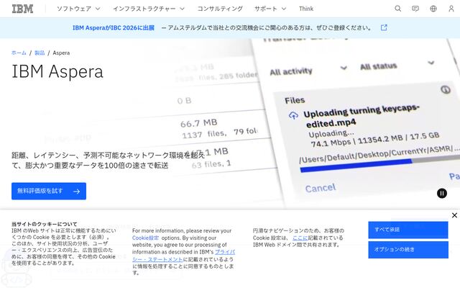Open the ここに link in cookie notice
Viewport: 460px width, 288px height.
pyautogui.click(x=300, y=238)
